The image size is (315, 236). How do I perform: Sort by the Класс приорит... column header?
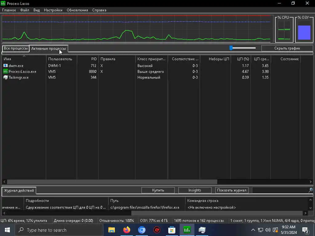point(151,59)
